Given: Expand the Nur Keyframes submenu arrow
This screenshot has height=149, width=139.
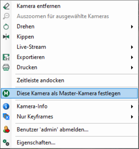Looking at the screenshot, I should click(x=132, y=117).
